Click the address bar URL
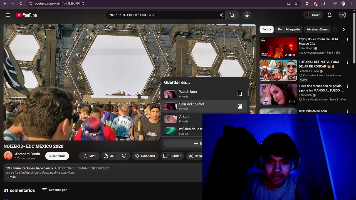 tap(60, 3)
